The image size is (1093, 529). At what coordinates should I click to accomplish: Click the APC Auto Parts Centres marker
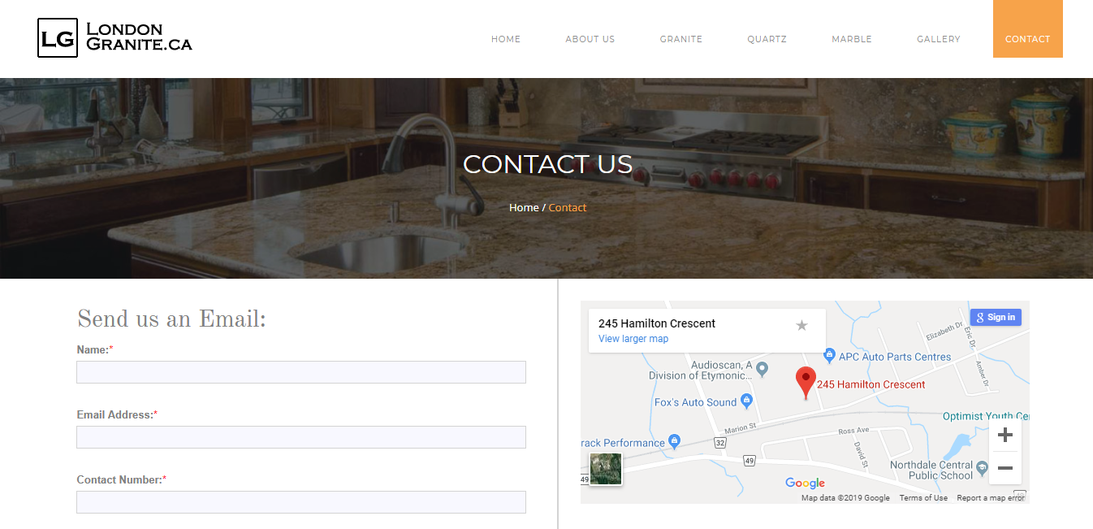[x=829, y=356]
